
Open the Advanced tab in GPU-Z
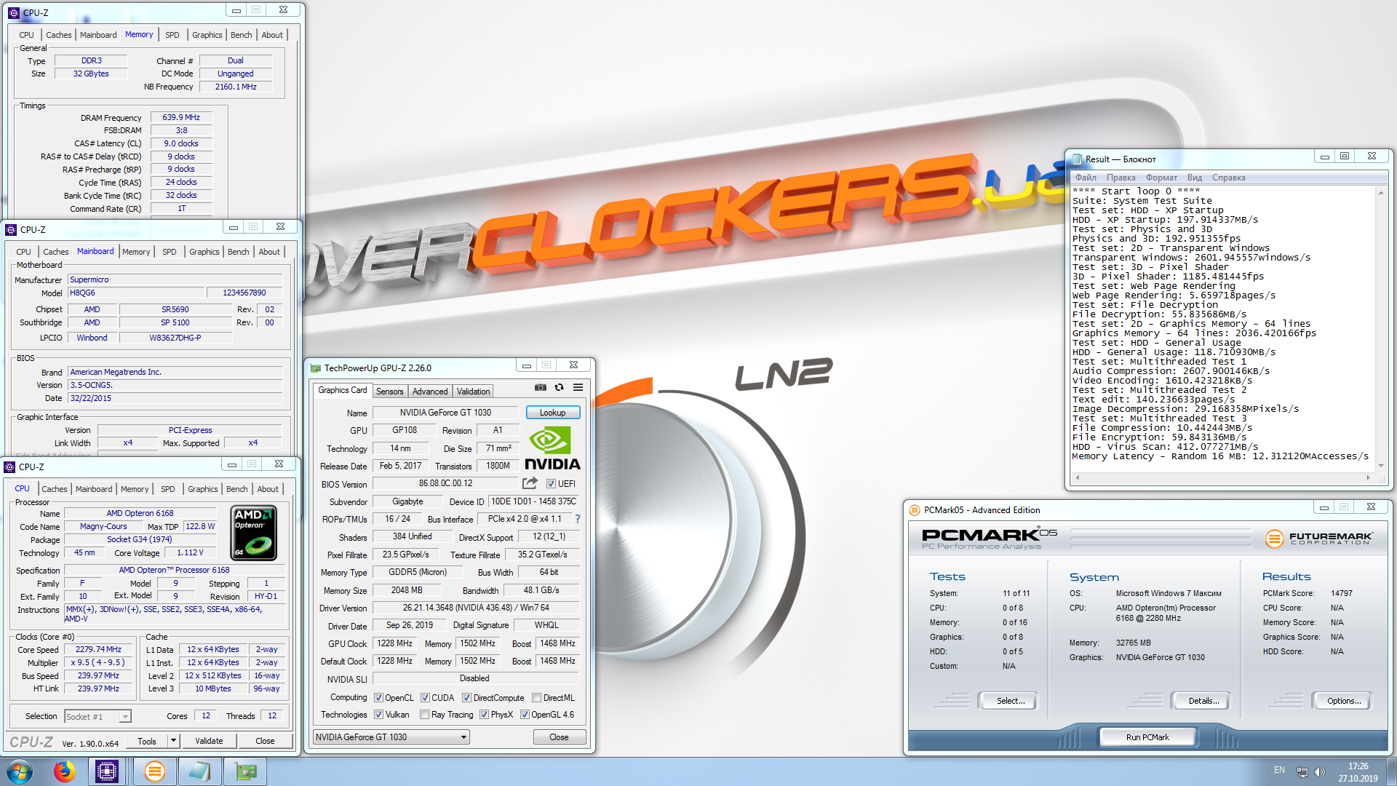tap(430, 392)
